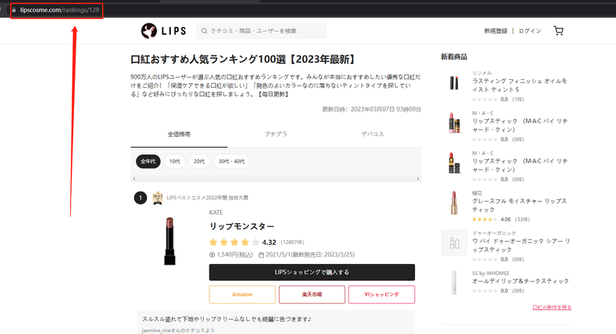Select the 10代 age filter
The image size is (616, 334).
click(175, 162)
